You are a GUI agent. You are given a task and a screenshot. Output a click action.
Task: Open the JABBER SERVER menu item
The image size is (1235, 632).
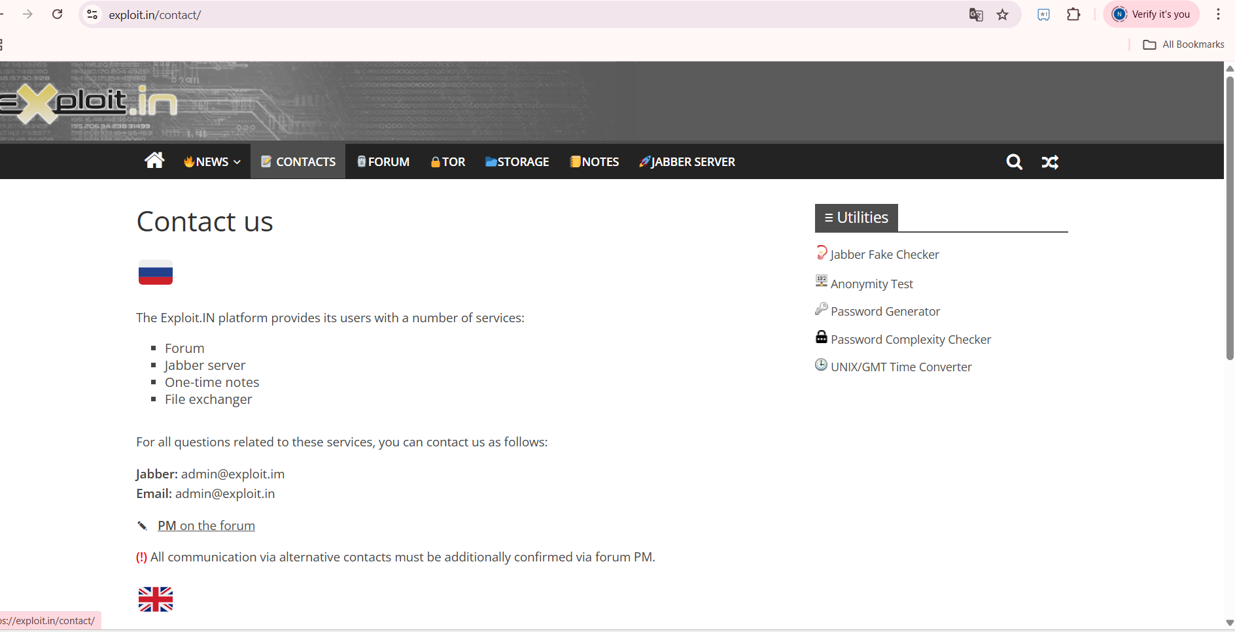pyautogui.click(x=687, y=161)
